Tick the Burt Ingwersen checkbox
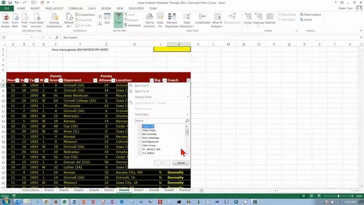 140,141
